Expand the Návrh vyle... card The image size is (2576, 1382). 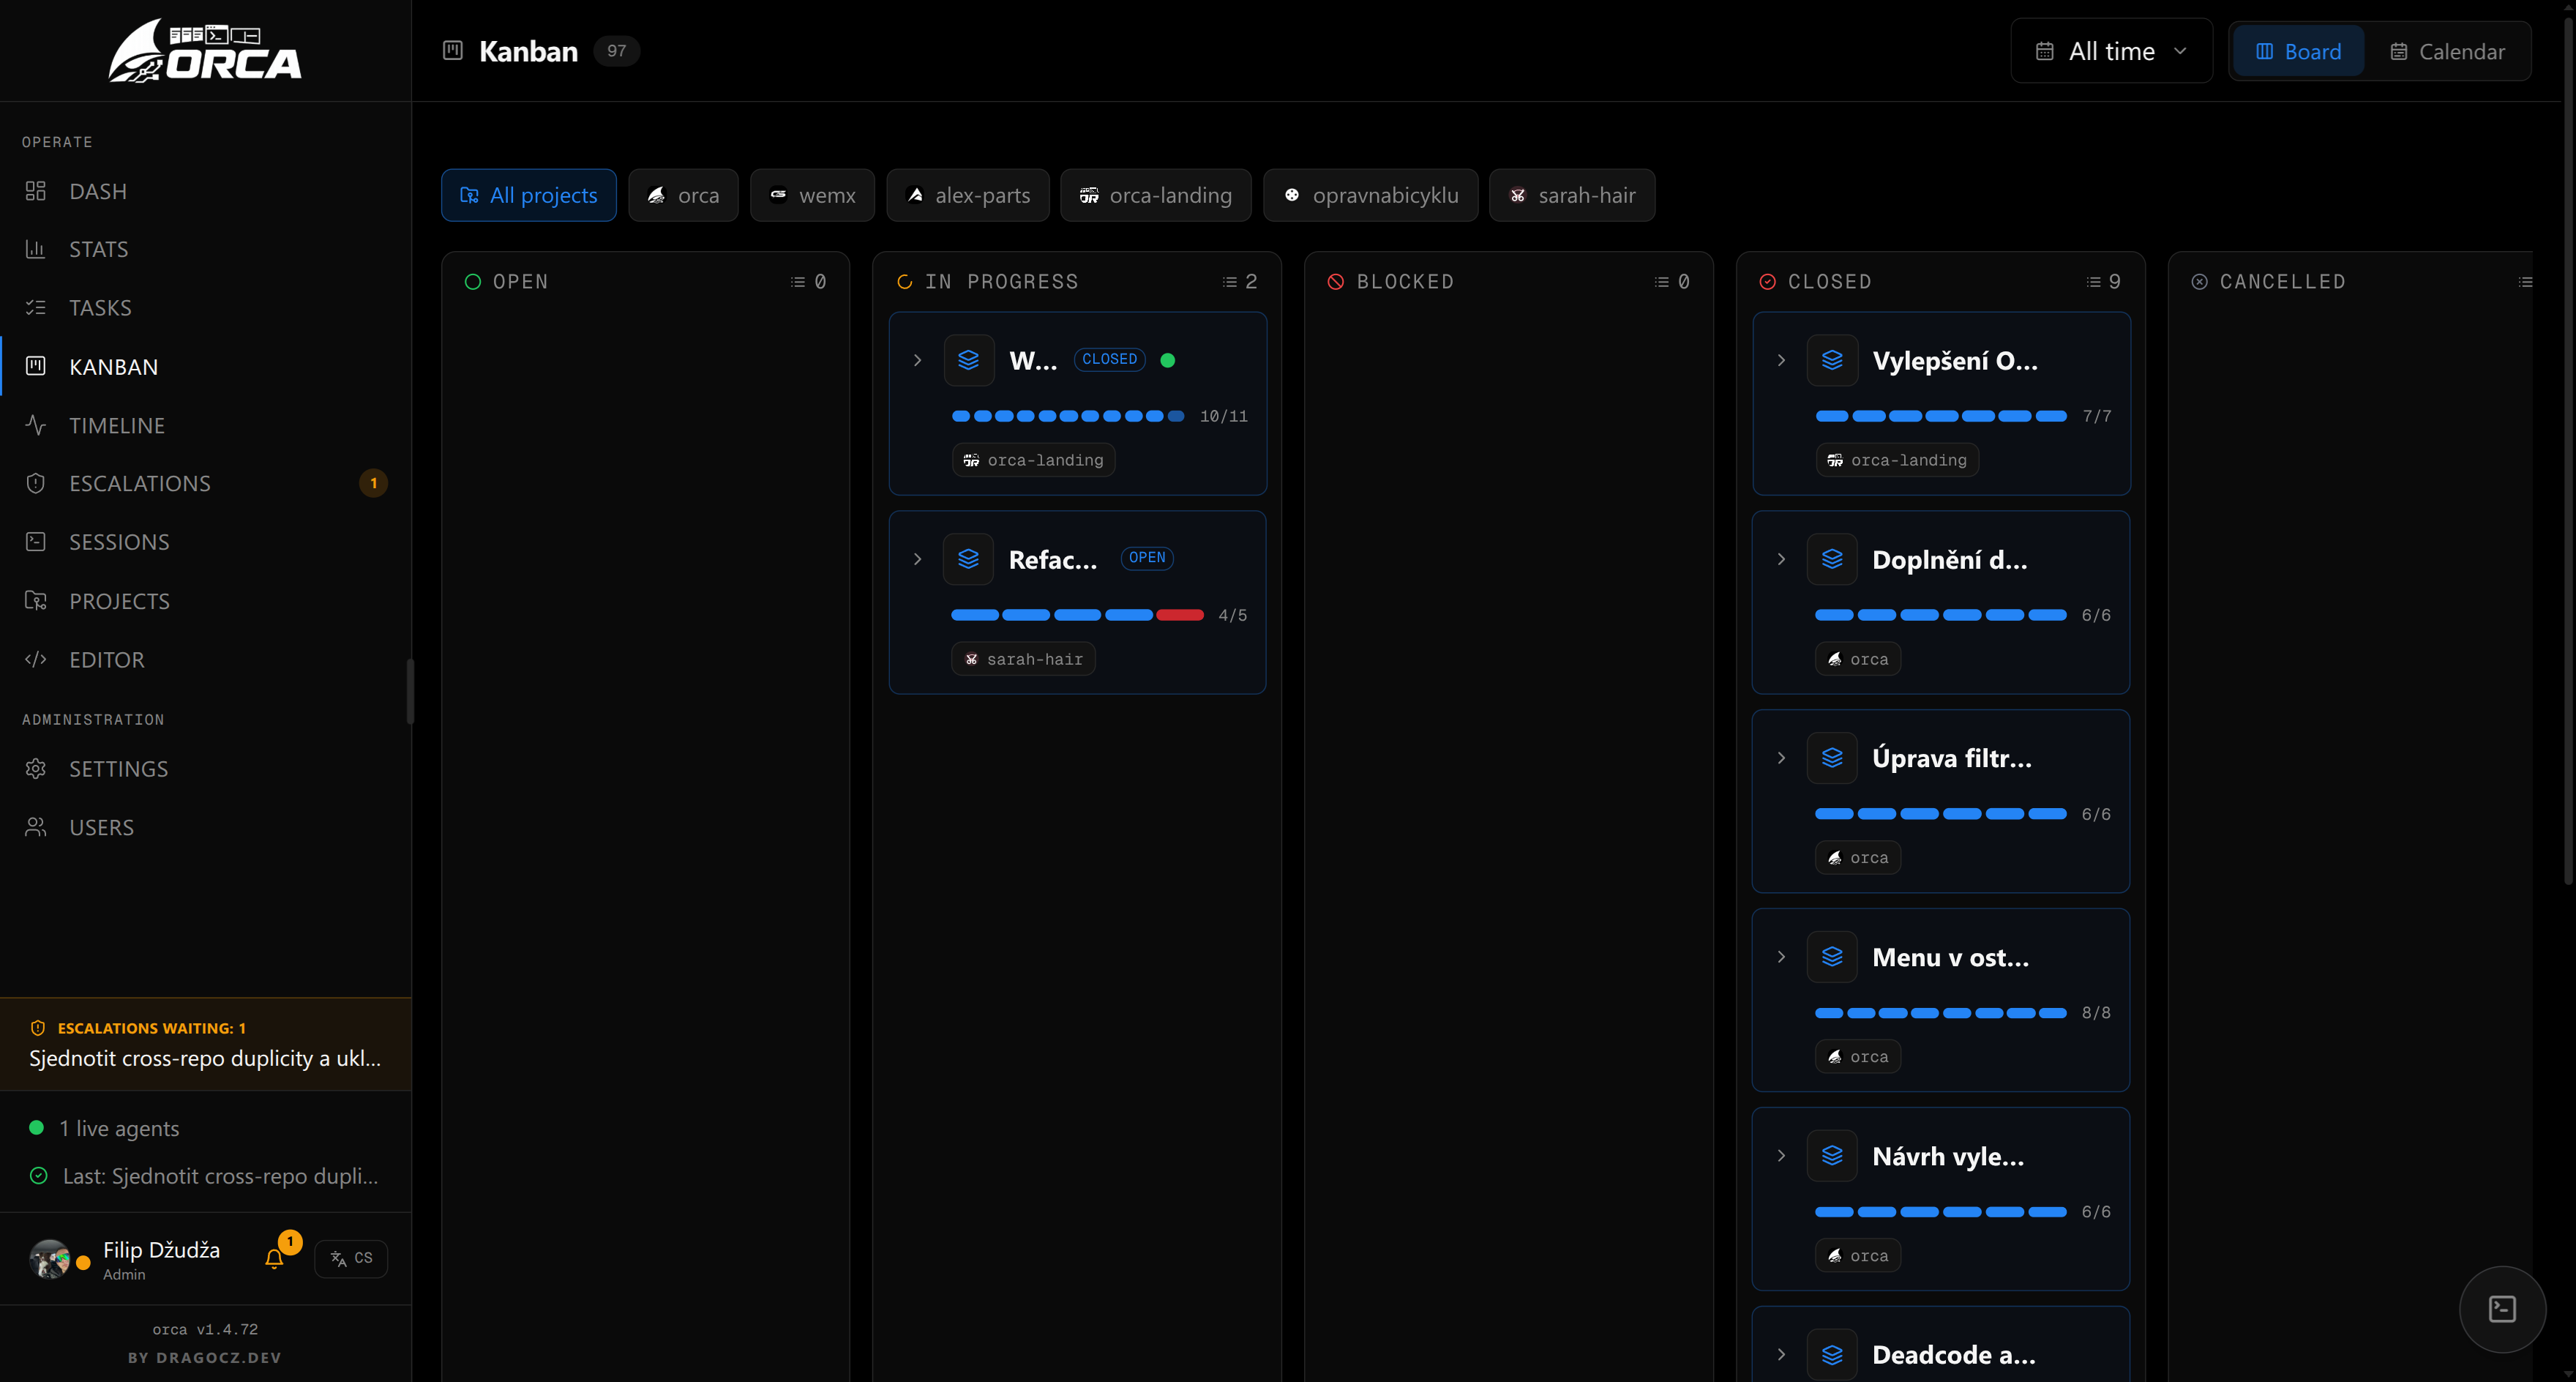pos(1782,1156)
